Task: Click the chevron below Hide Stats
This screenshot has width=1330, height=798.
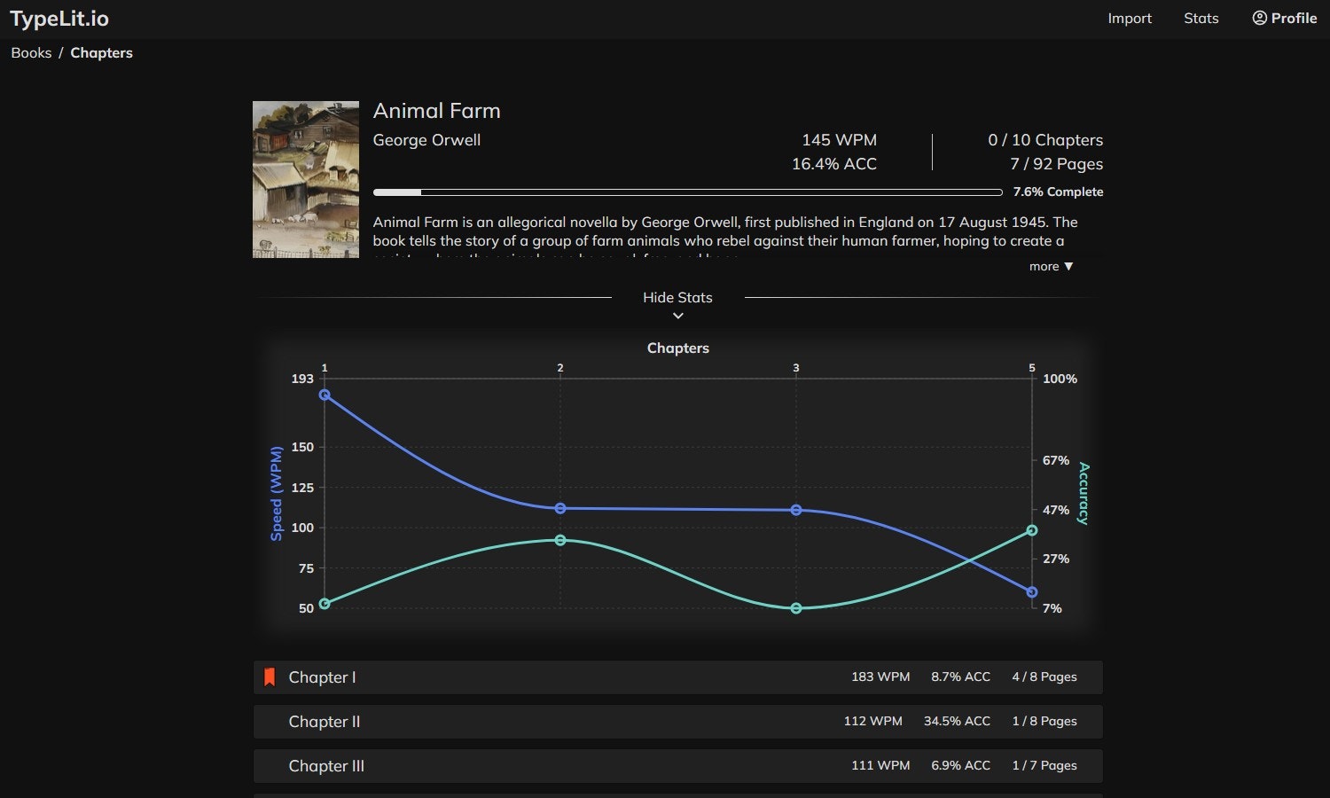Action: 678,316
